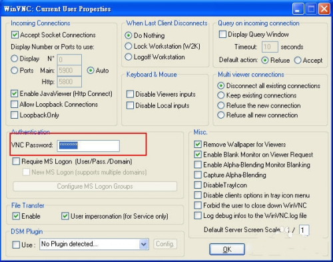Screen dimensions: 333x262
Task: Open the No Plugin detected dropdown
Action: (94, 244)
